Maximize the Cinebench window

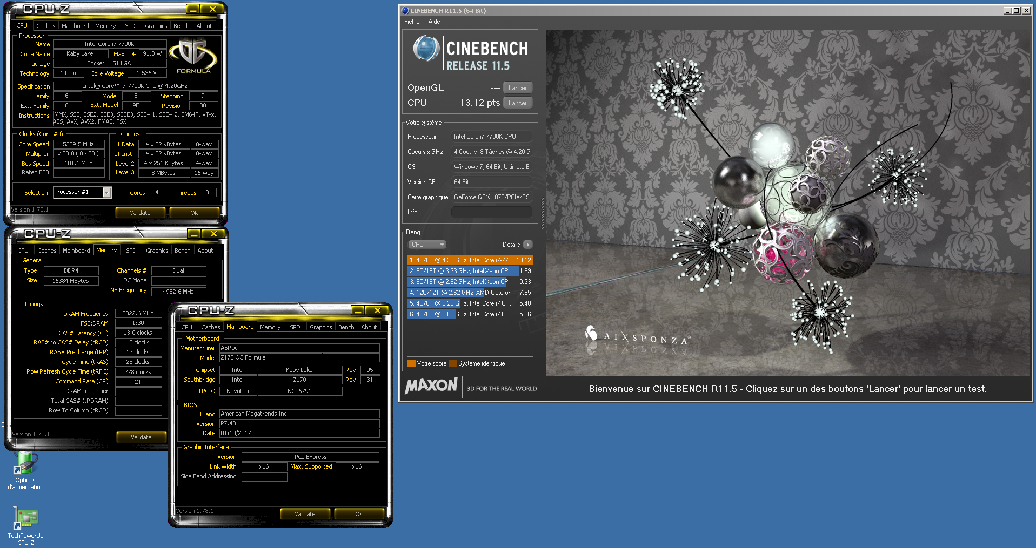1017,10
